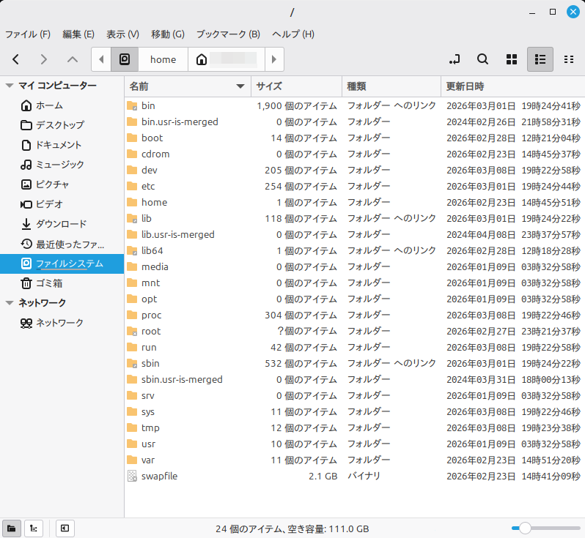Collapse the マイ コンピューター section
The height and width of the screenshot is (538, 585).
click(10, 86)
